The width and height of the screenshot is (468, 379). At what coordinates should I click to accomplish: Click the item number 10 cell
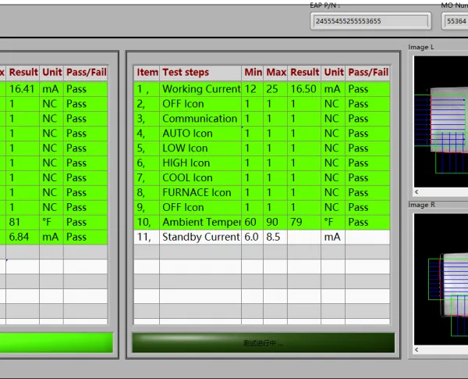[147, 222]
